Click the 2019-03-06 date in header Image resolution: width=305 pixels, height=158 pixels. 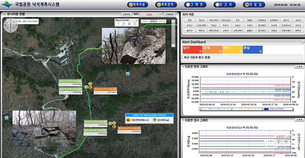[280, 5]
